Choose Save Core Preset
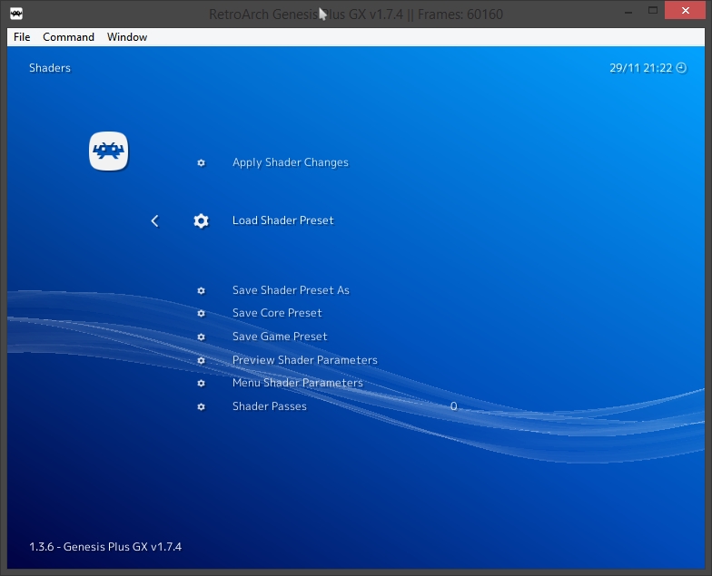The width and height of the screenshot is (712, 576). pos(277,313)
